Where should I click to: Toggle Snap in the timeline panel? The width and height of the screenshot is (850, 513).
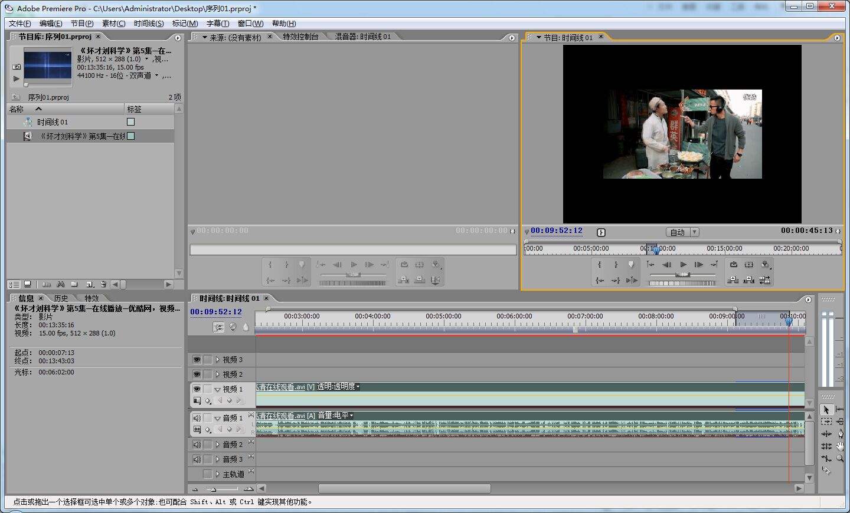point(218,327)
